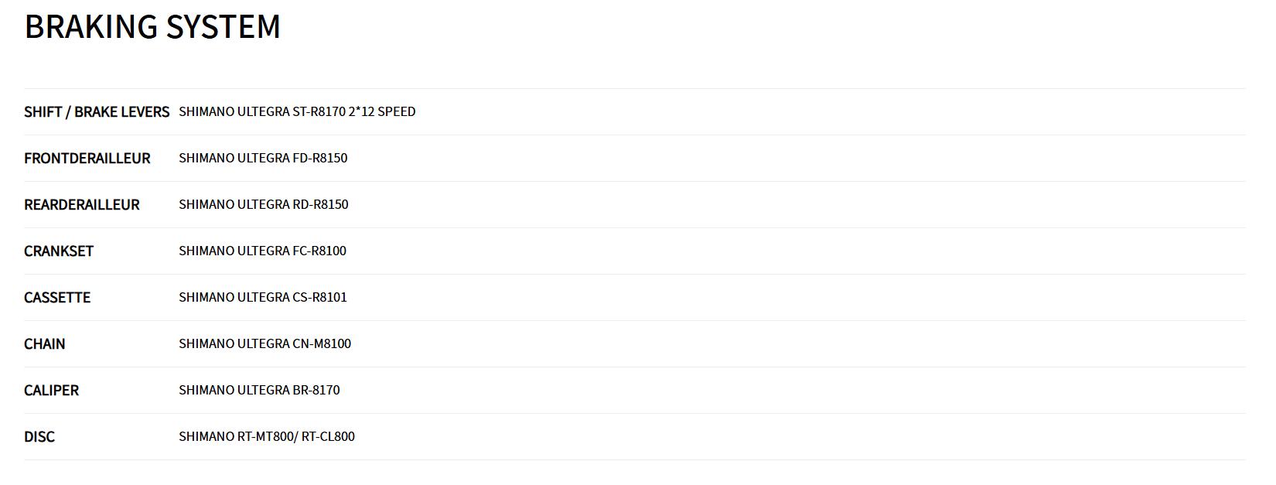Click the RT-CL800 disc model text
Viewport: 1276px width, 485px height.
pos(328,436)
